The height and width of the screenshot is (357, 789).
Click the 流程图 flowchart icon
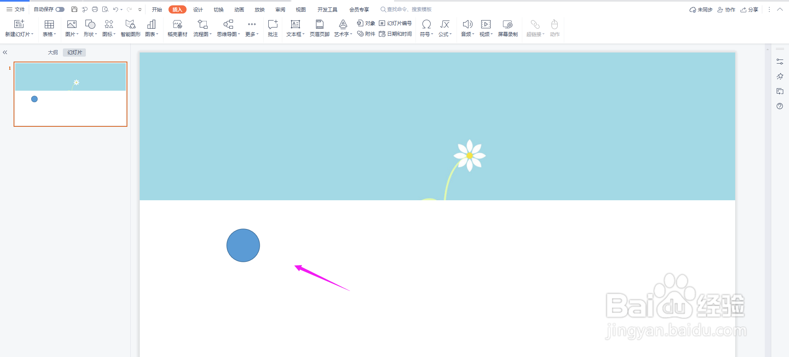203,24
